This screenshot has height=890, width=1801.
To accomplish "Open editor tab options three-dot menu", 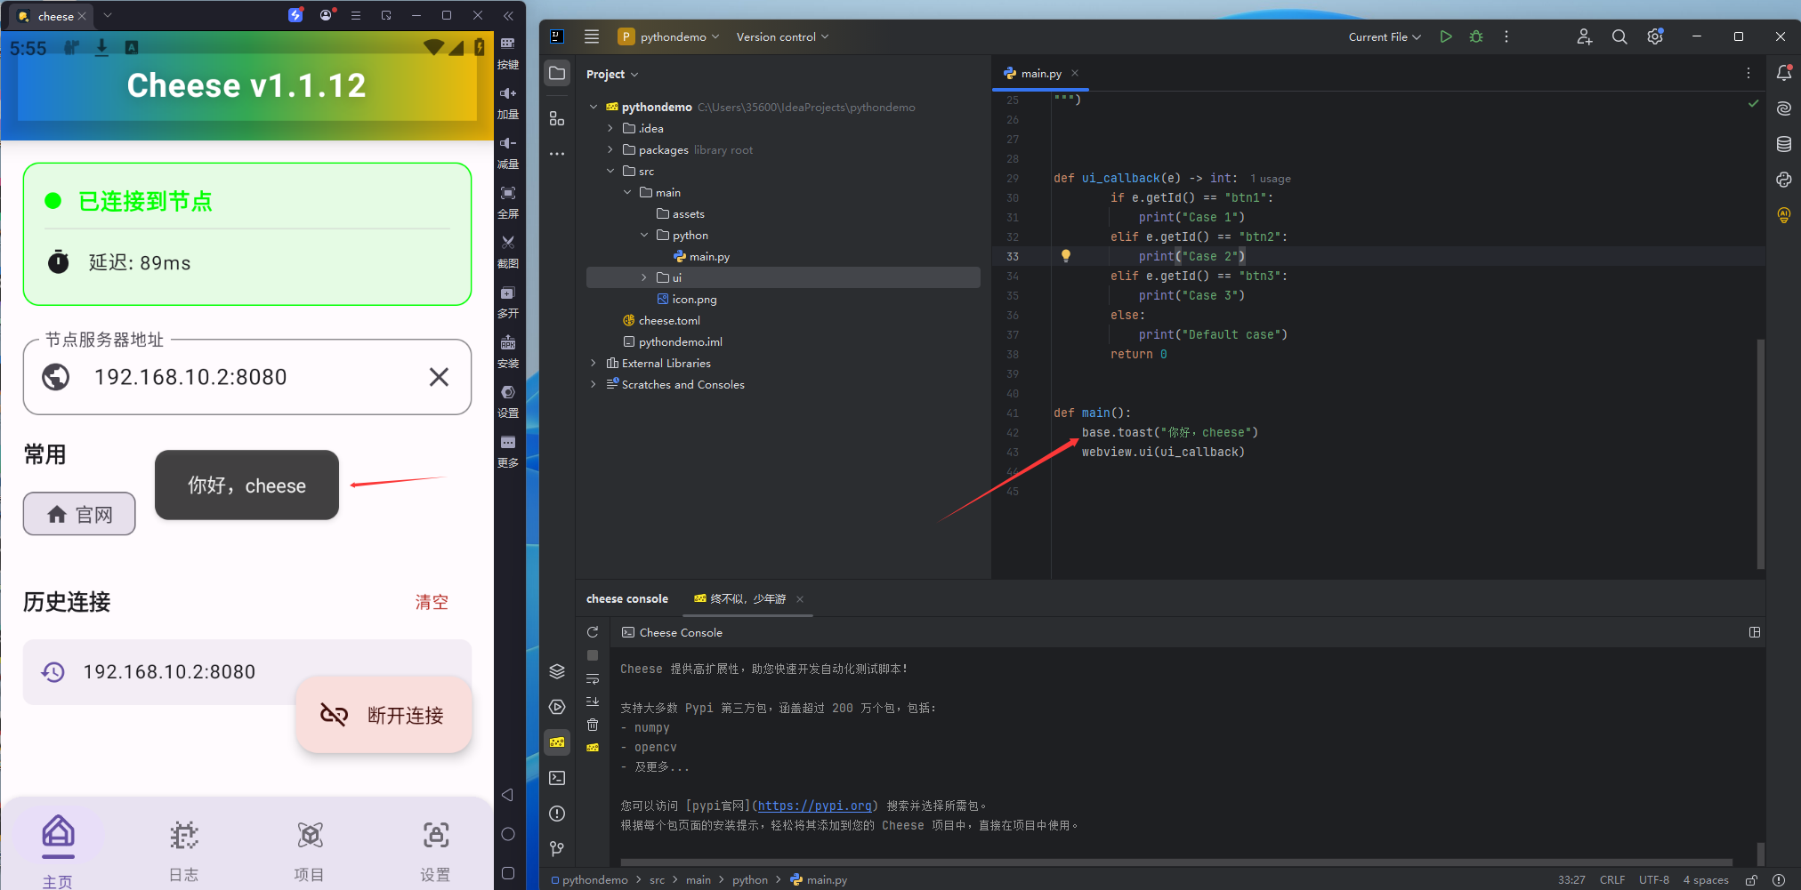I will [1749, 74].
